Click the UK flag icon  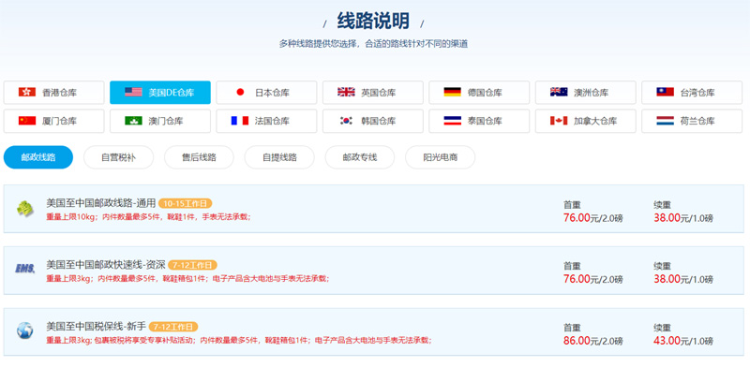point(346,92)
